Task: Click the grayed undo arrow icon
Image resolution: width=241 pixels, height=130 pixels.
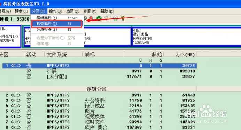Action: click(106, 18)
